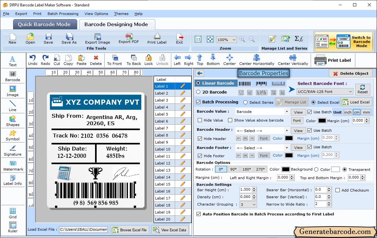Switch to Quick Barcode Mode tab
This screenshot has width=377, height=238.
pyautogui.click(x=44, y=24)
